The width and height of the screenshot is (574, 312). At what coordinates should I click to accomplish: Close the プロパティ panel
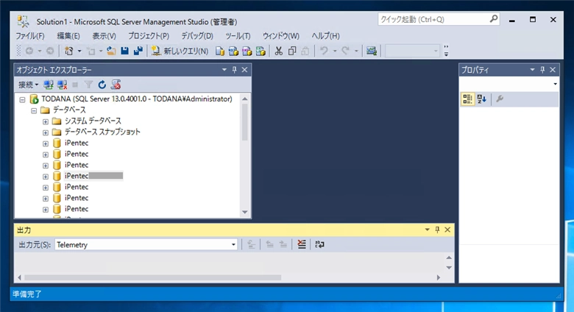pos(553,70)
